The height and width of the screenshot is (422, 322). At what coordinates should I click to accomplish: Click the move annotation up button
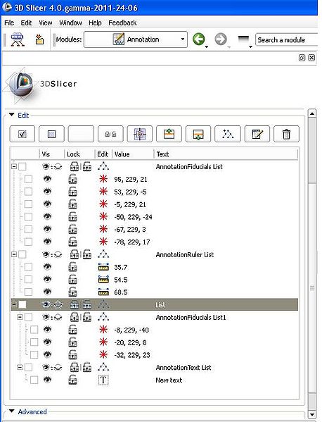point(169,134)
